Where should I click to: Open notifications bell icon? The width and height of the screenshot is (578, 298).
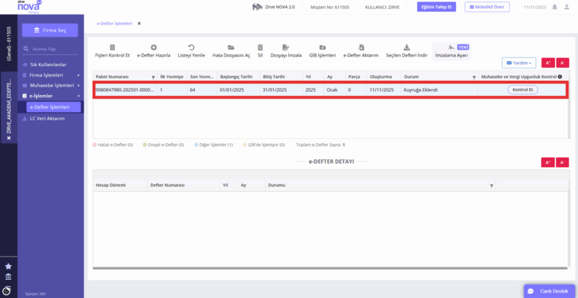pos(554,7)
